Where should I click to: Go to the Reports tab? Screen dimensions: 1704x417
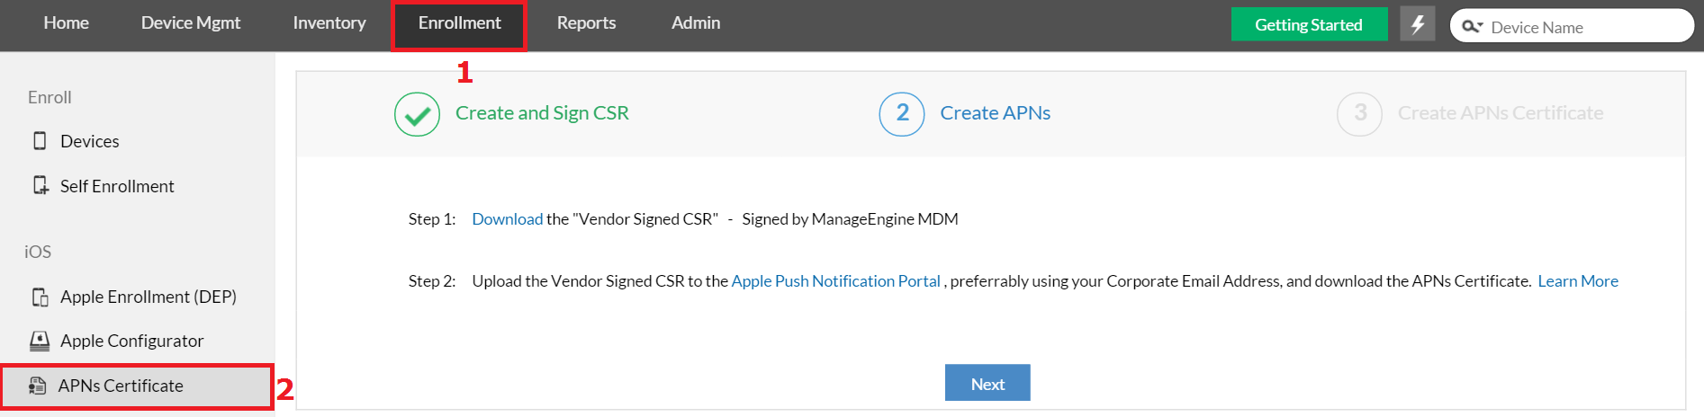(x=586, y=23)
